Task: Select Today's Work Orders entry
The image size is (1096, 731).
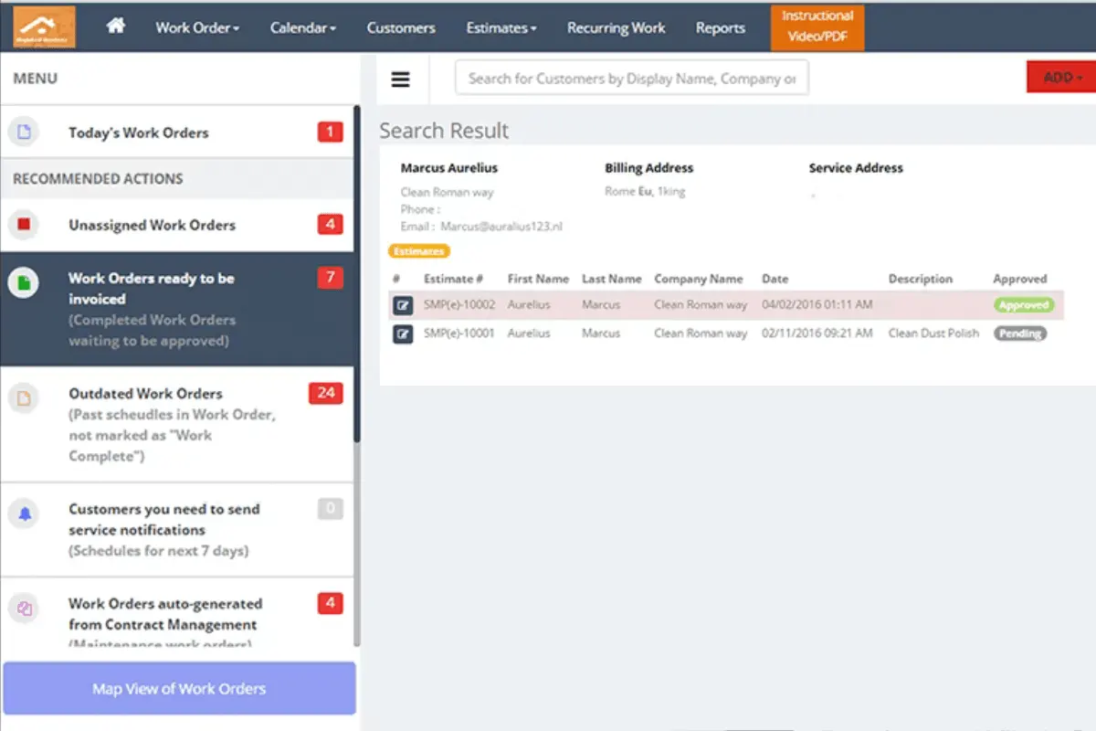Action: pyautogui.click(x=177, y=132)
